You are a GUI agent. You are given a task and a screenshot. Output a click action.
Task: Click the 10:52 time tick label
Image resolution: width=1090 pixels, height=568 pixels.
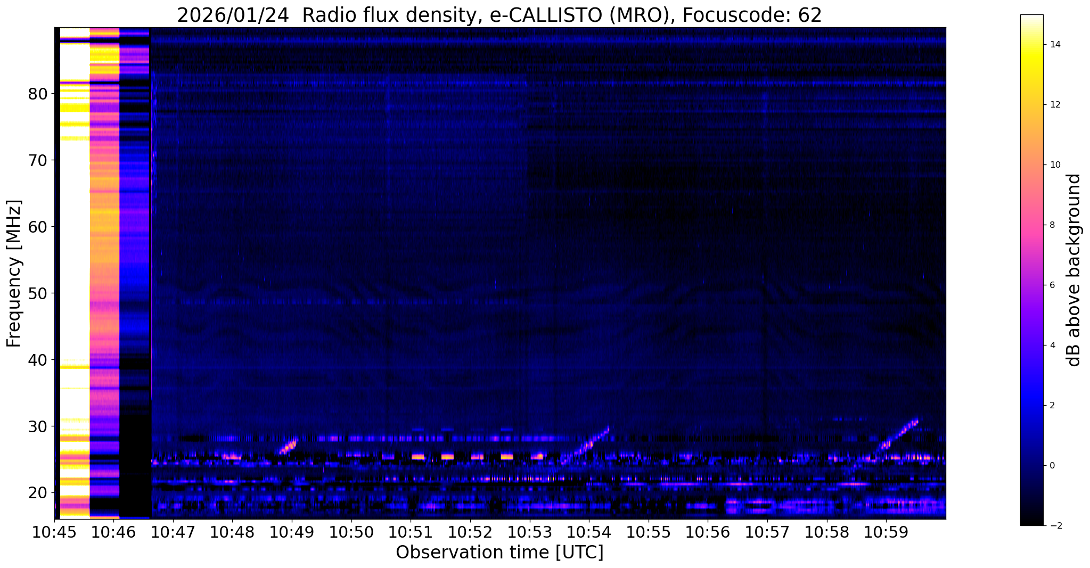point(470,532)
